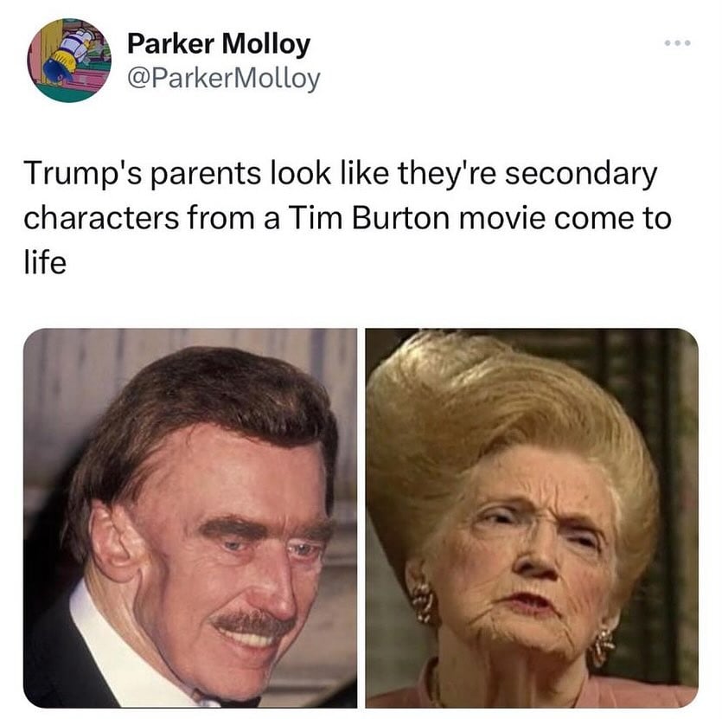
Task: Click the phrase "movie come to" in the tweet
Action: [565, 218]
